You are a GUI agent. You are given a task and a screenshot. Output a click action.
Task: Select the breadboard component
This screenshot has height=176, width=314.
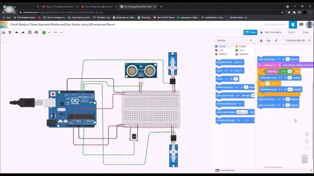pyautogui.click(x=151, y=110)
